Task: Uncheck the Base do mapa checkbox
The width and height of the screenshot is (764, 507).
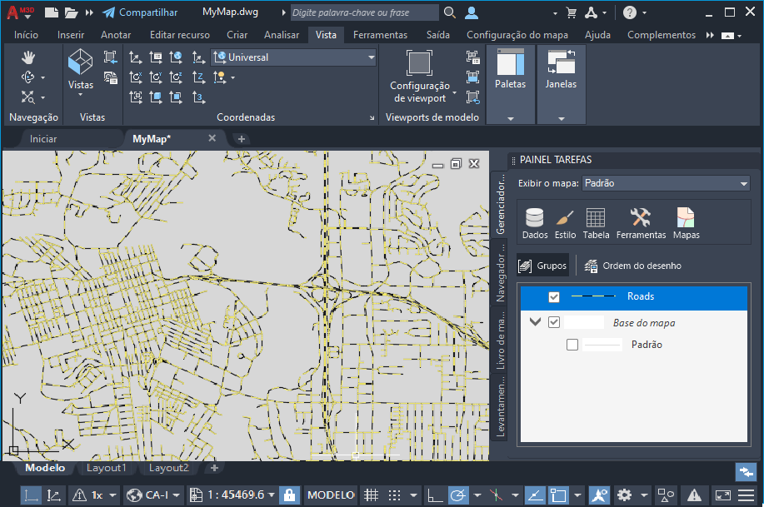Action: pos(554,323)
